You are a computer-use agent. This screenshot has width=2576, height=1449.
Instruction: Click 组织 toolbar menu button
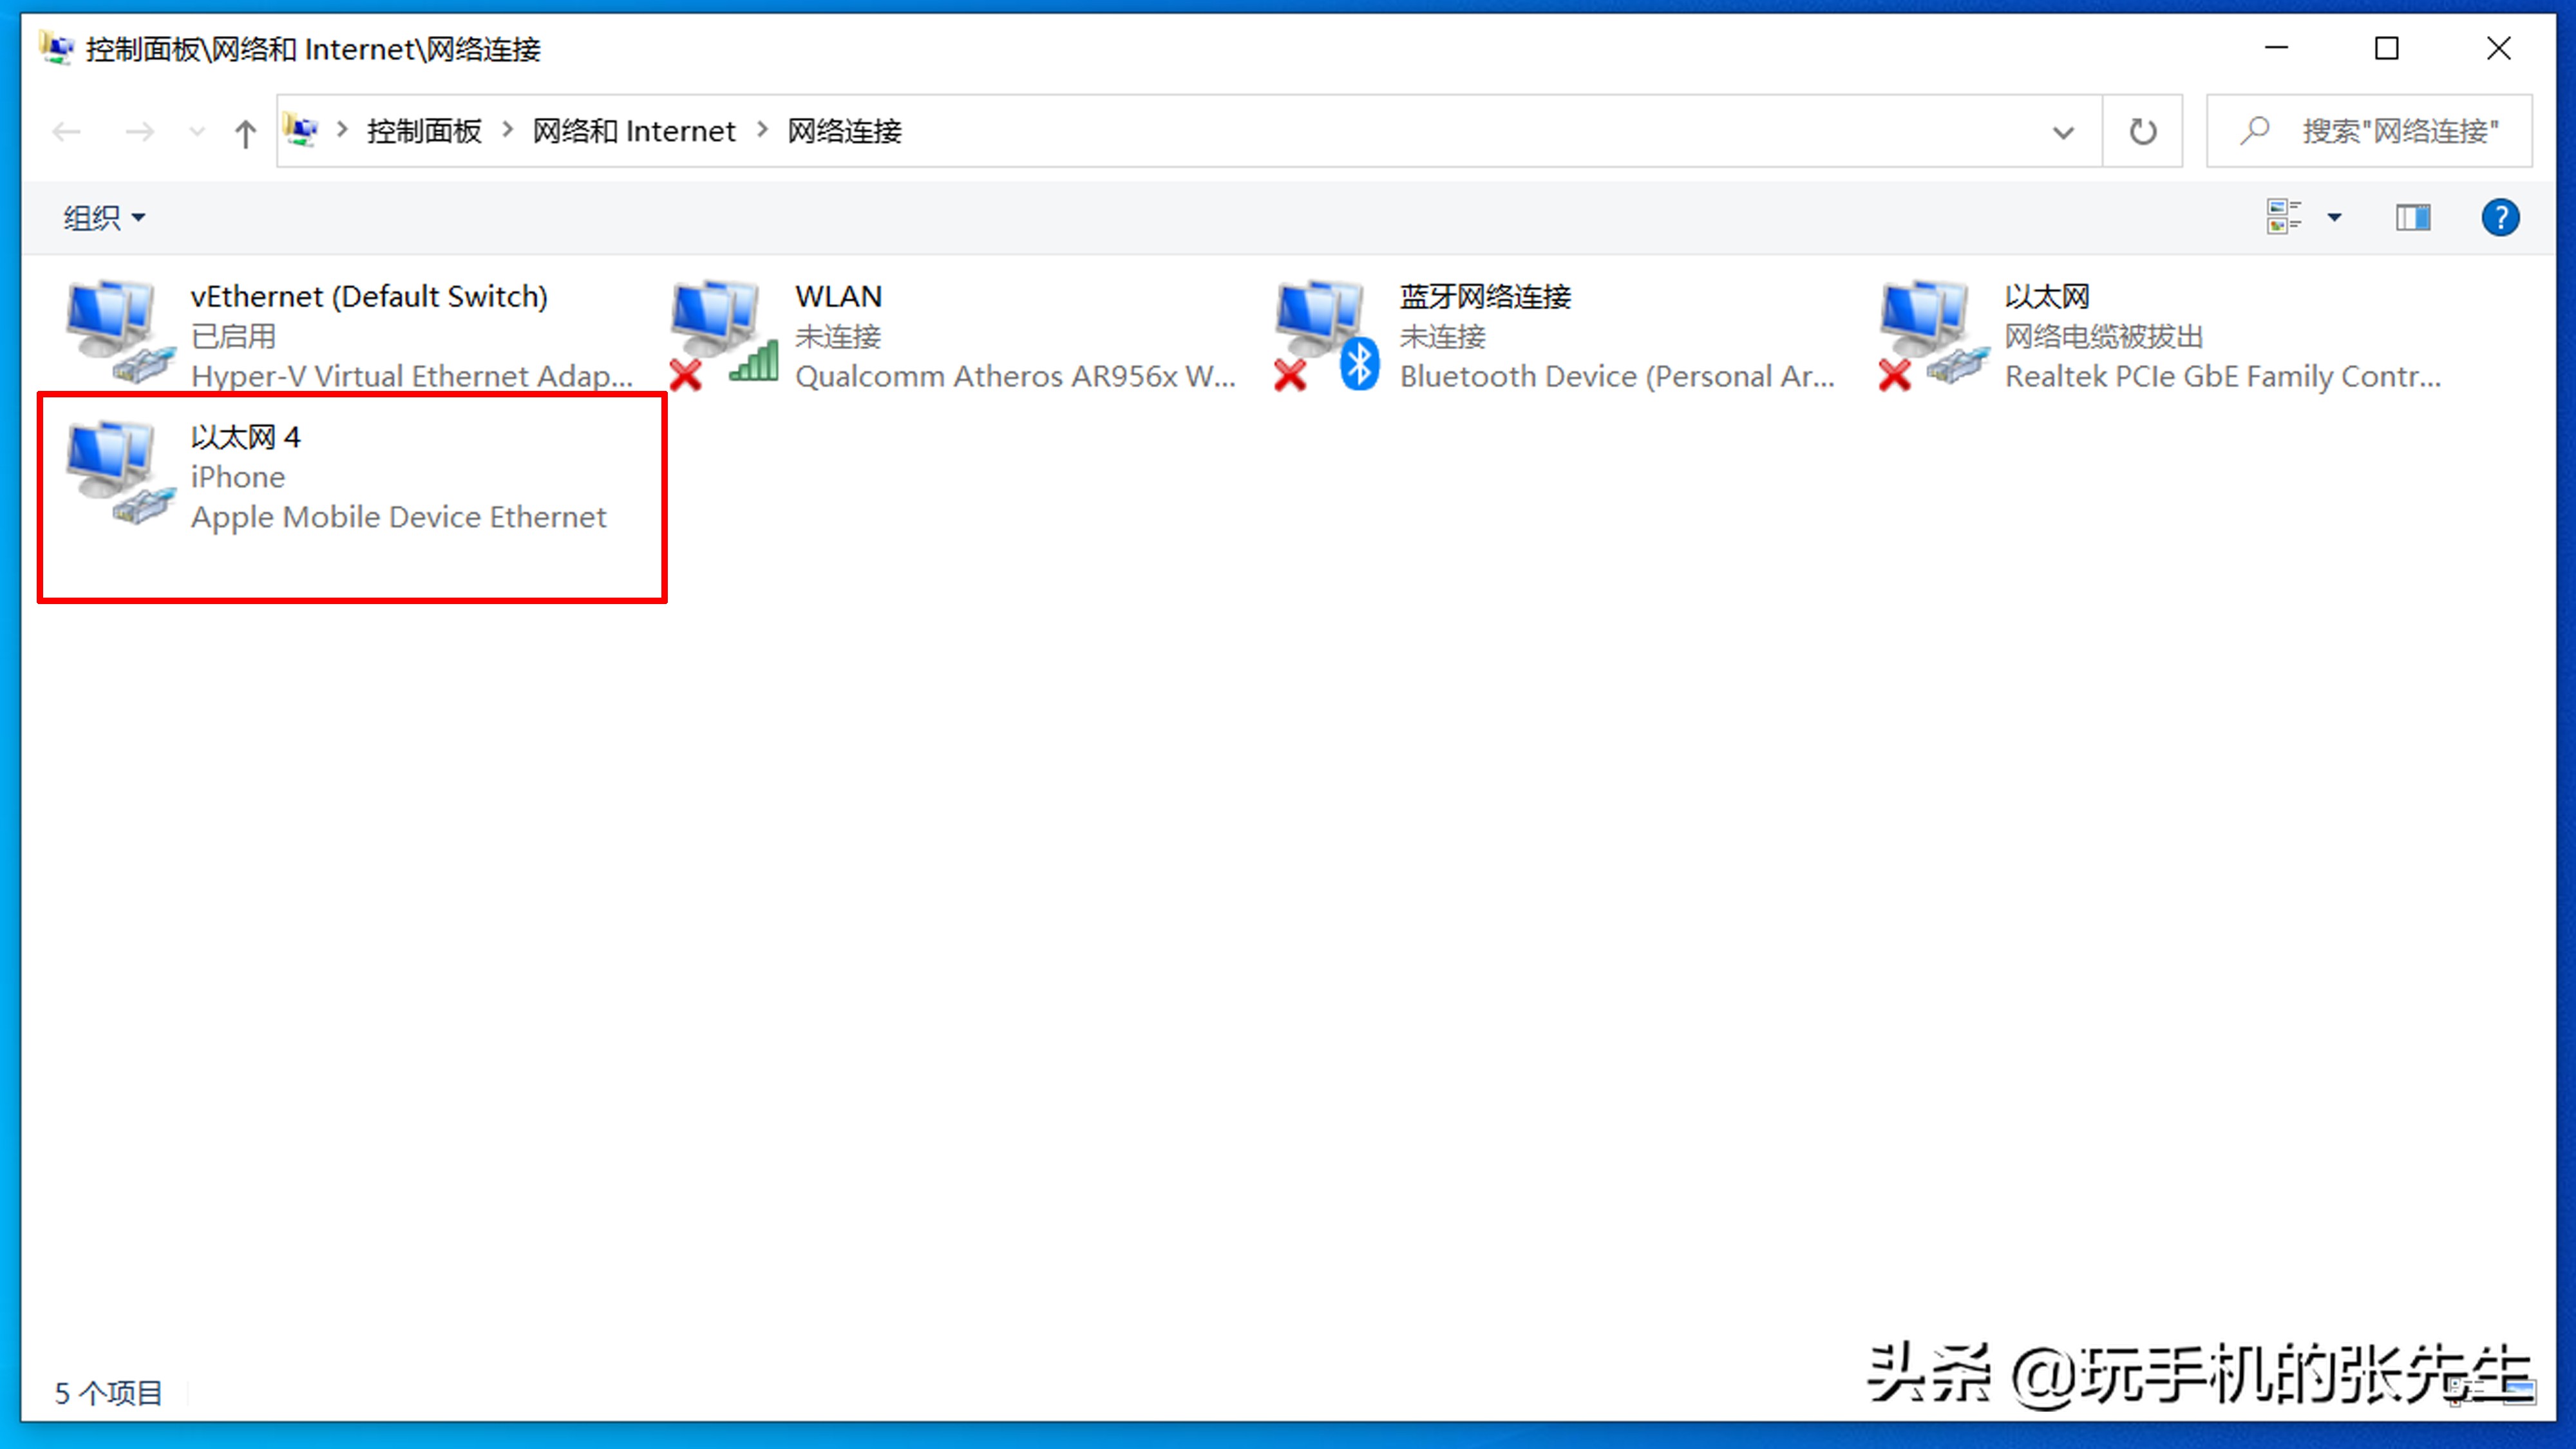click(x=101, y=216)
